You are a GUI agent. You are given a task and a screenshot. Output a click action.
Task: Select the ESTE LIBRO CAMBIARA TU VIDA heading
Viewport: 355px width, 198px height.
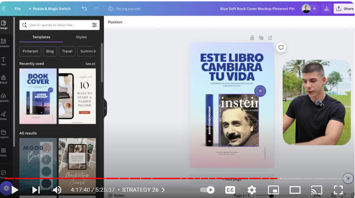pos(232,67)
